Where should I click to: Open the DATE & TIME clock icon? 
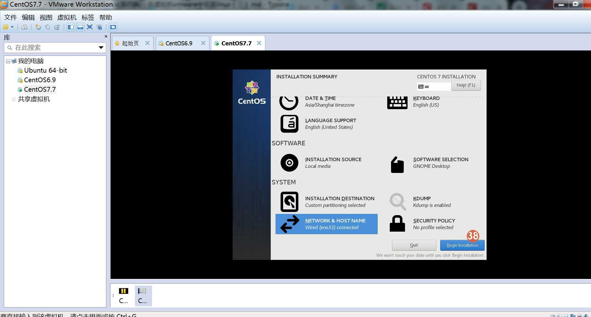(x=289, y=102)
